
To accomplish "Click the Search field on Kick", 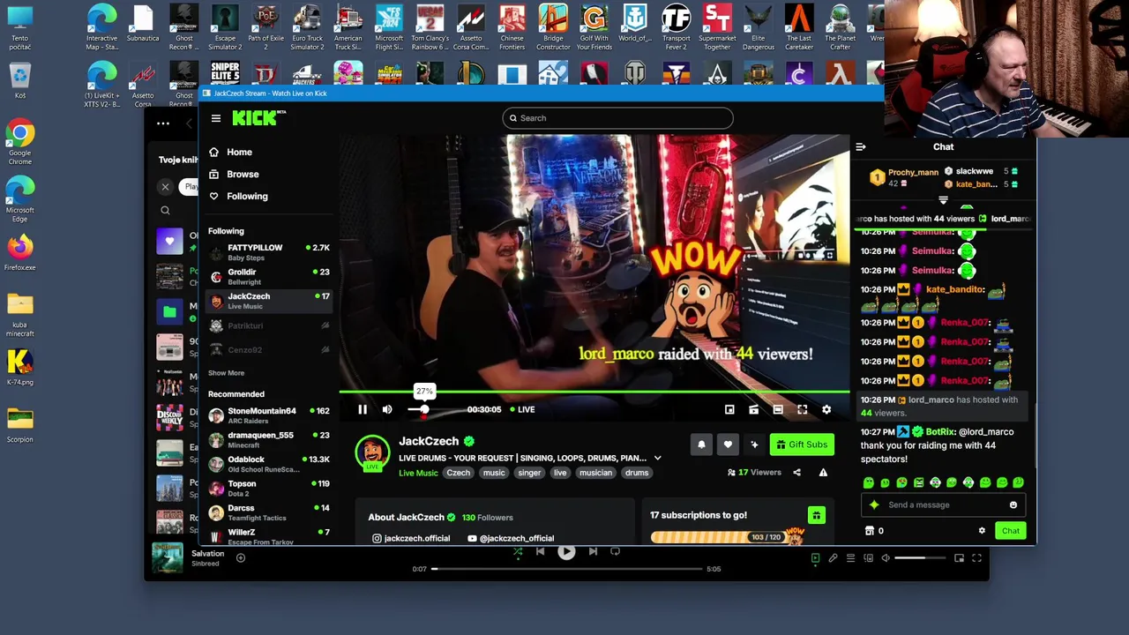I will pos(617,118).
